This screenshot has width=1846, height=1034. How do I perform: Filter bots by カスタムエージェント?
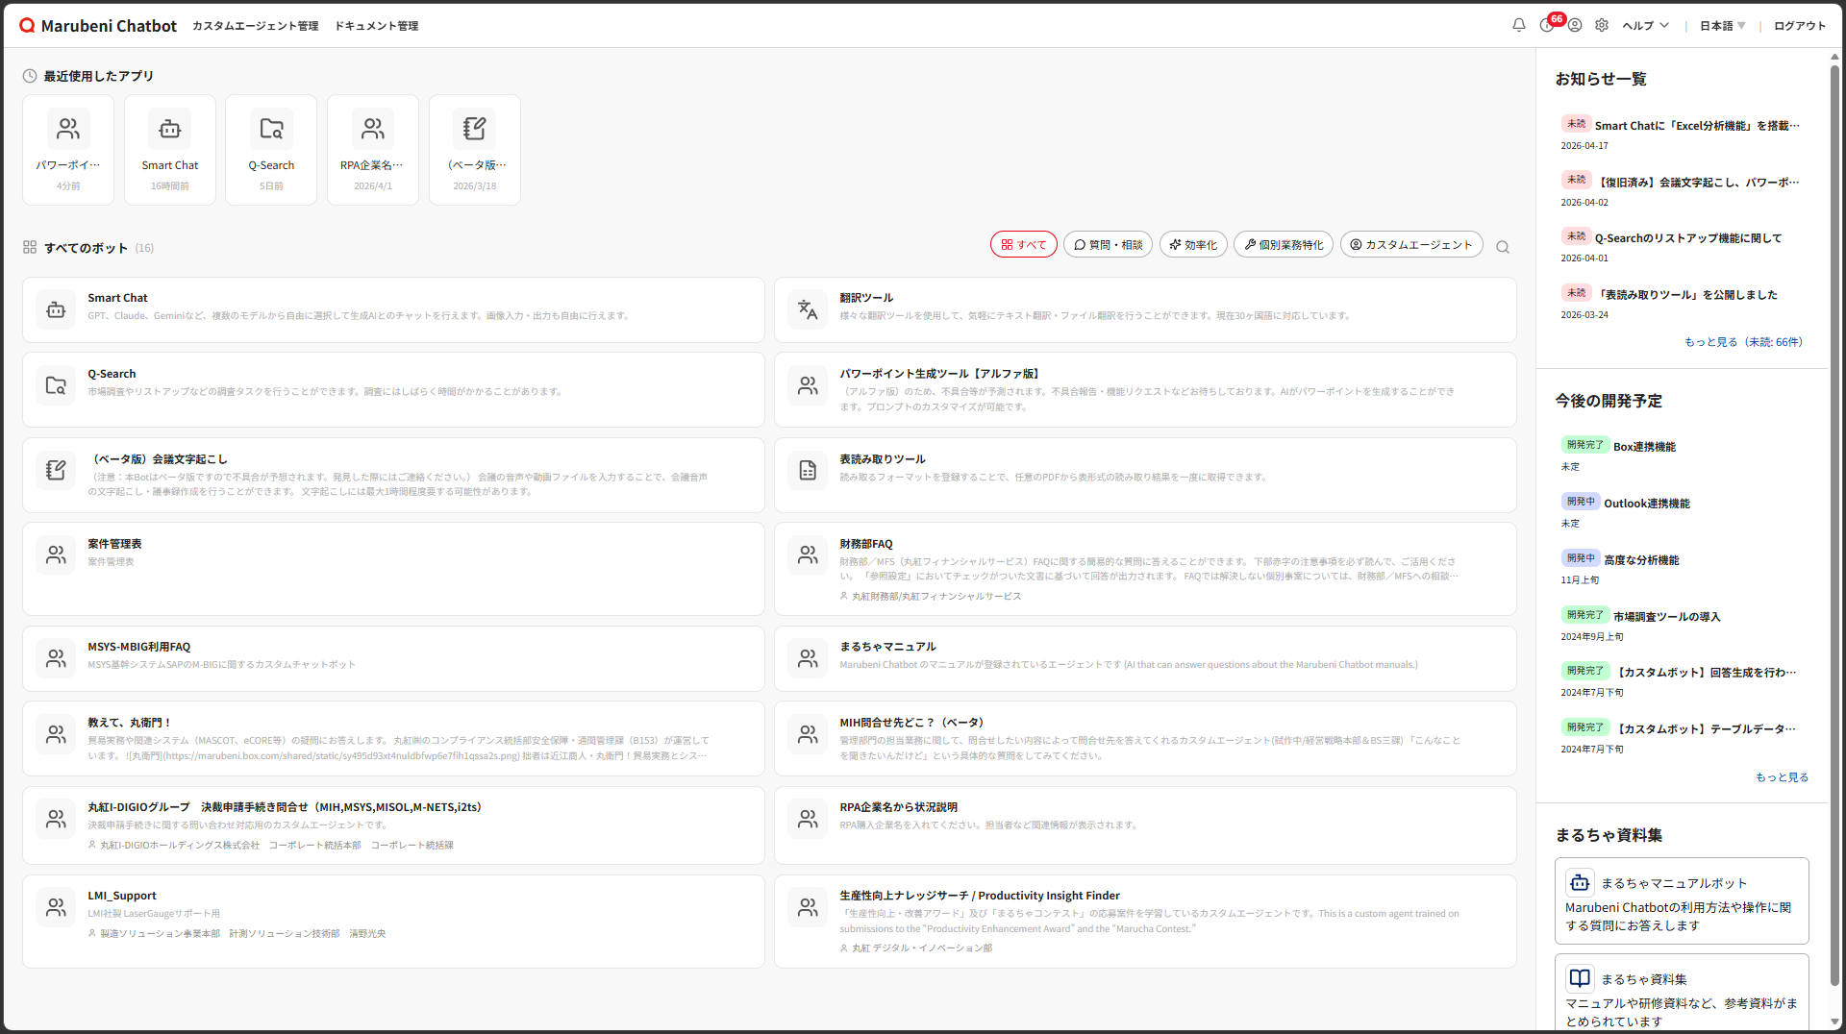pyautogui.click(x=1411, y=245)
